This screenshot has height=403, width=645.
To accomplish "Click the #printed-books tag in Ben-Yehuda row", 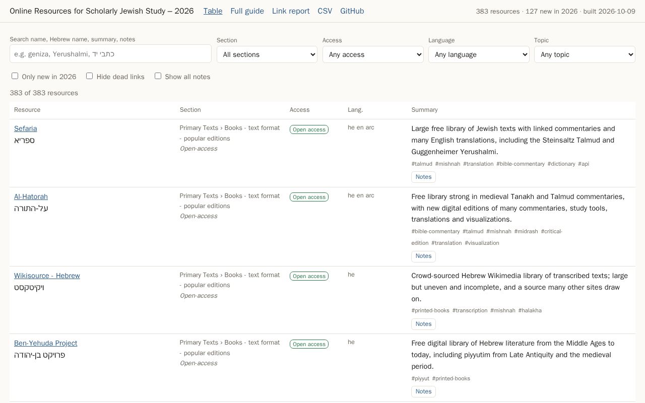I will coord(451,378).
